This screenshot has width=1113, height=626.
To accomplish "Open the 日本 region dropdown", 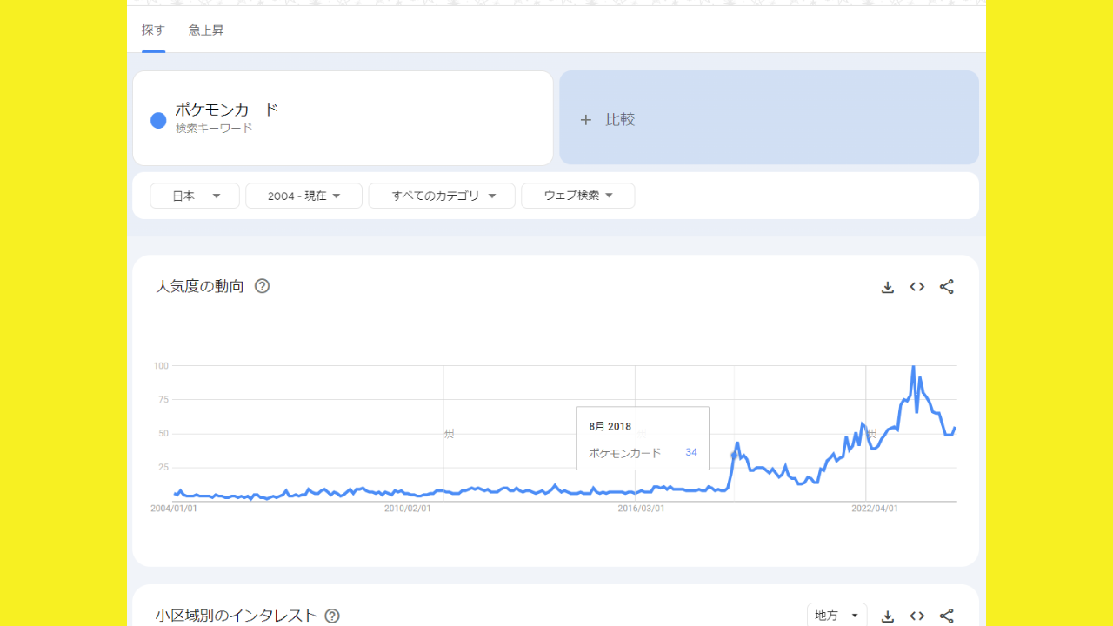I will pyautogui.click(x=195, y=196).
